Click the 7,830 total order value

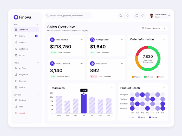148,56
